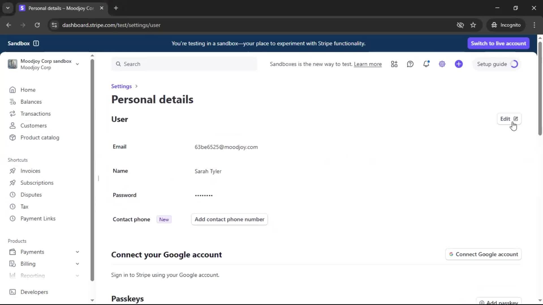Click the Transactions arrows icon
The height and width of the screenshot is (305, 543).
(12, 114)
